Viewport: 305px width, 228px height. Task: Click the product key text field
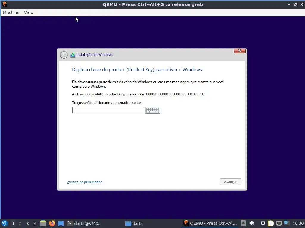click(108, 110)
